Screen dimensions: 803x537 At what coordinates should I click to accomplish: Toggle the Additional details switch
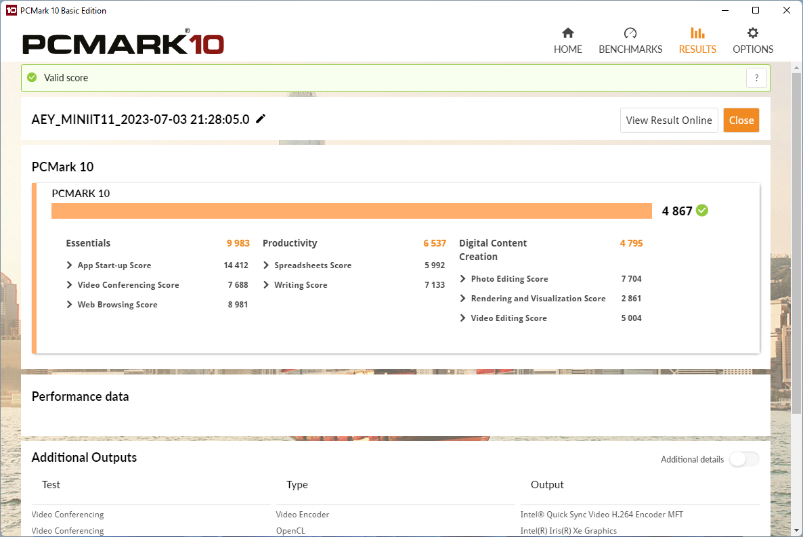point(744,459)
